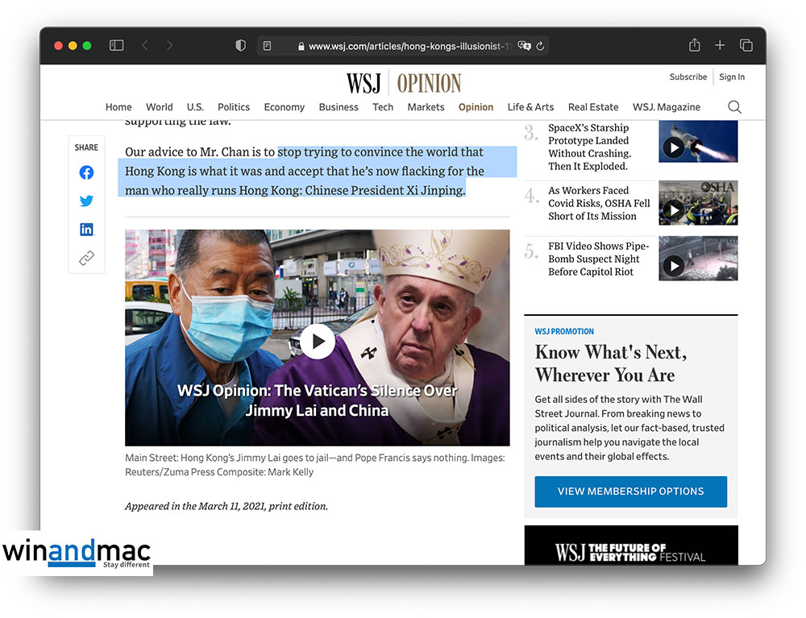806x618 pixels.
Task: Click the Safari share icon
Action: click(x=694, y=46)
